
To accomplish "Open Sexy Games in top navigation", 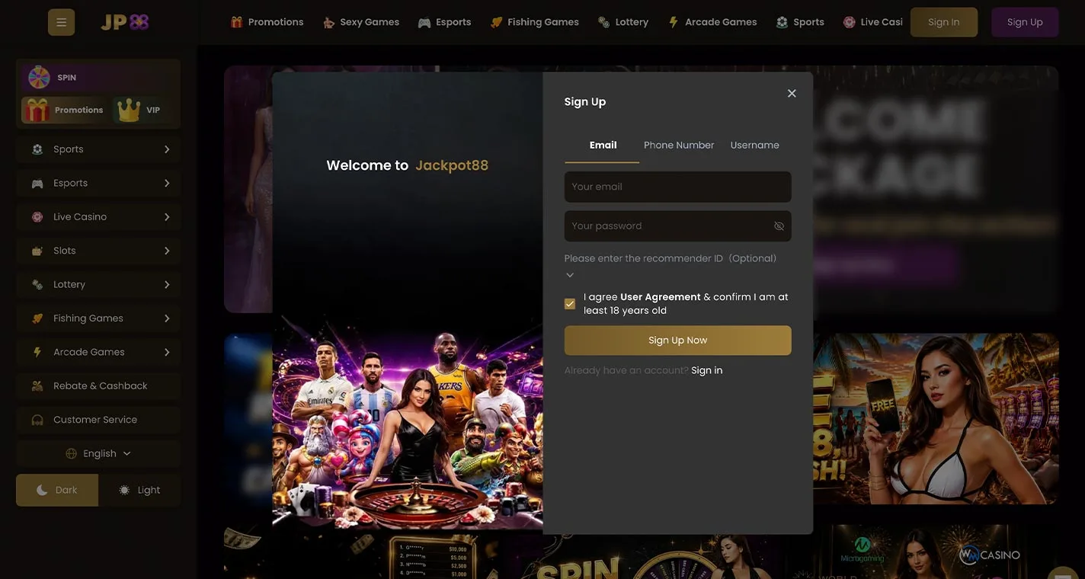I will pos(361,22).
